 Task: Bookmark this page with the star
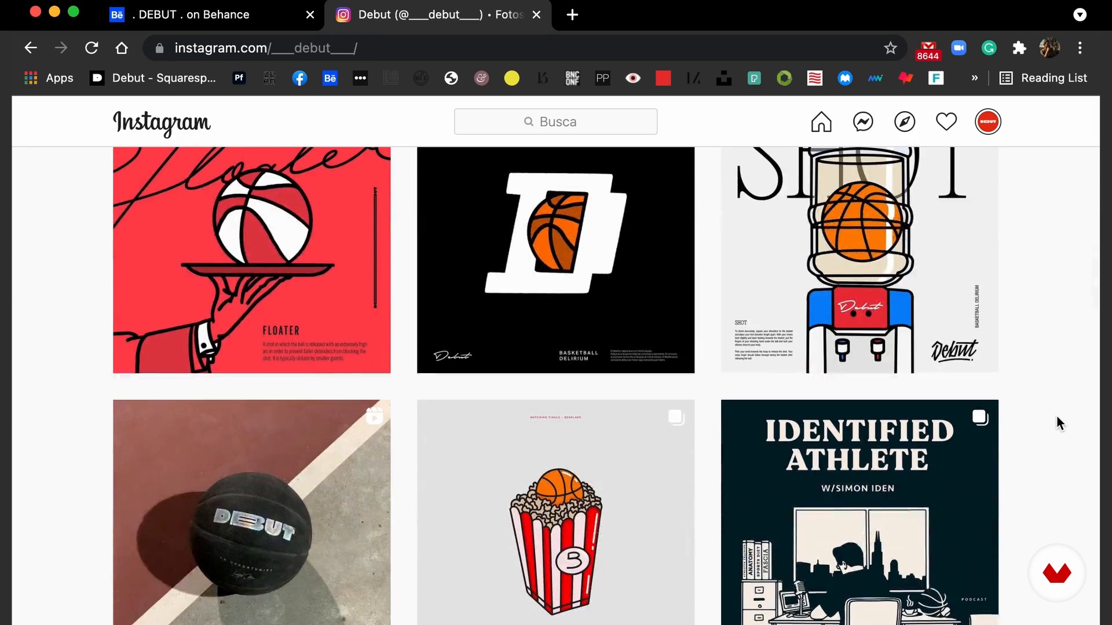point(891,48)
